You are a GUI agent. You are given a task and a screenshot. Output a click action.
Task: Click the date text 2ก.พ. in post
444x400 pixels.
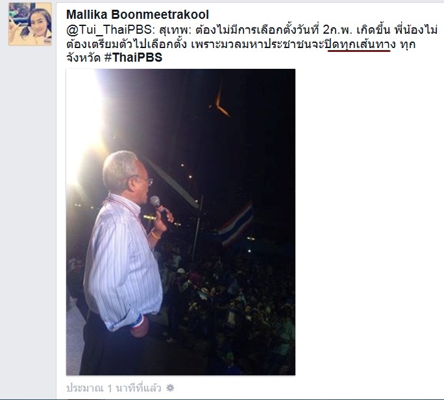pyautogui.click(x=338, y=30)
